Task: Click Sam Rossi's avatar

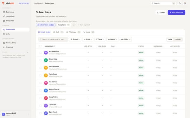Action: (x=46, y=113)
